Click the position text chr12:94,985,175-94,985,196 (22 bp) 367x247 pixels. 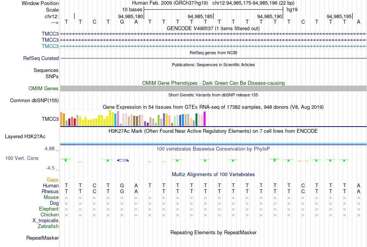click(253, 3)
